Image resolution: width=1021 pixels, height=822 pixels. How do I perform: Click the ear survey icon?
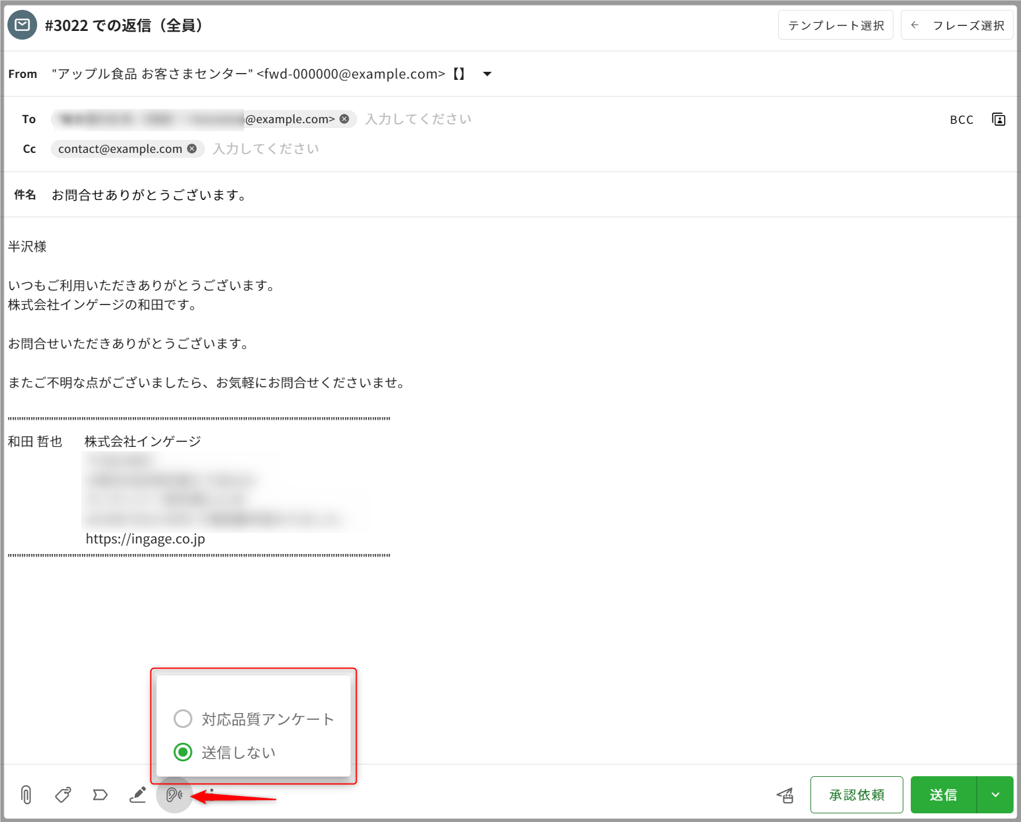pos(174,795)
